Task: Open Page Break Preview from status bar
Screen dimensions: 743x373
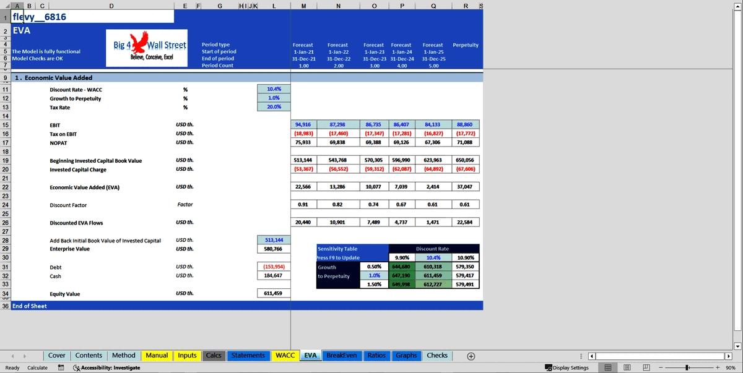Action: [x=646, y=367]
